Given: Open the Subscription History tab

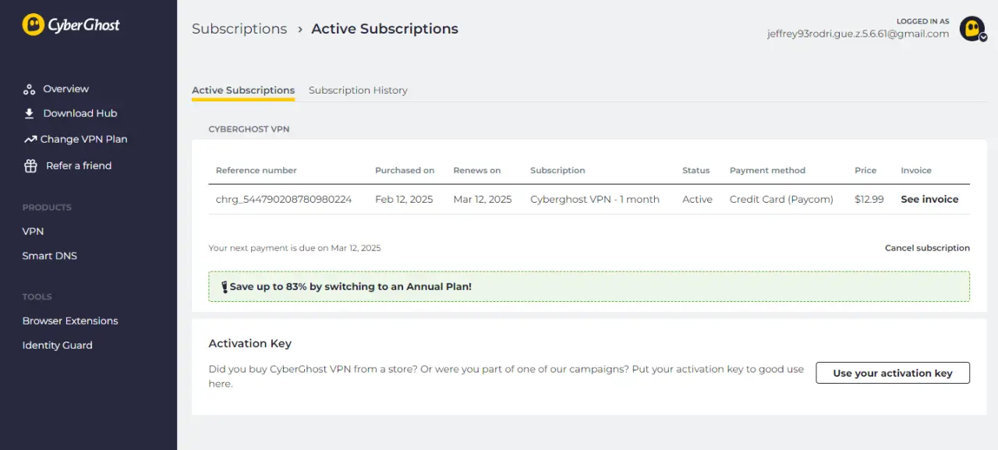Looking at the screenshot, I should [x=358, y=90].
